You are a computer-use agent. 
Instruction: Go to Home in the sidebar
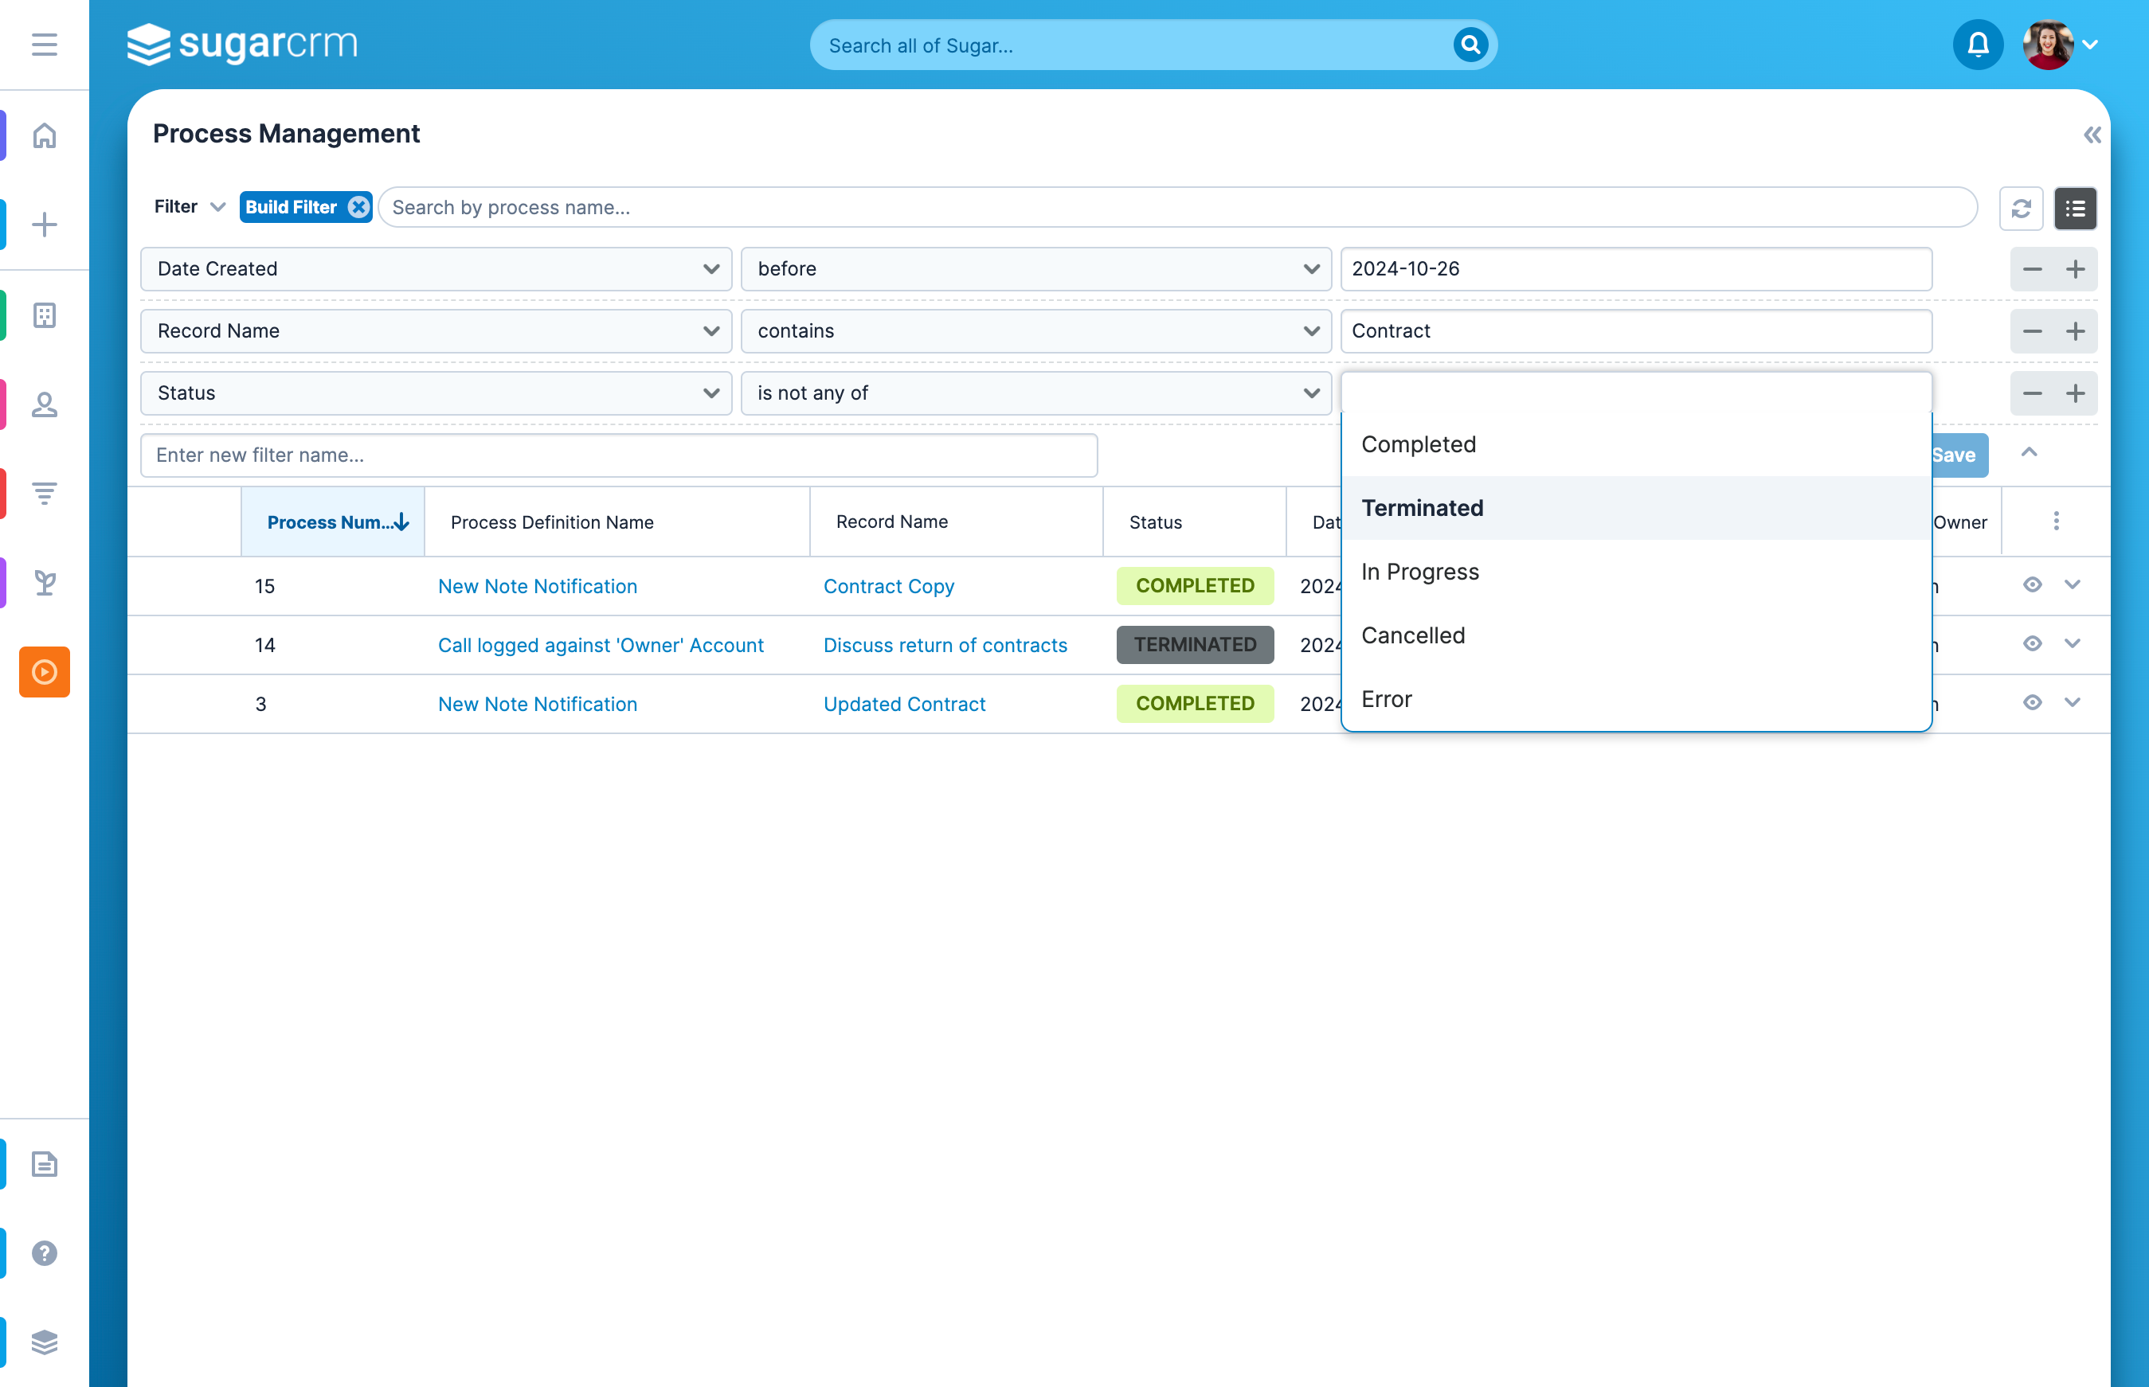(x=44, y=135)
